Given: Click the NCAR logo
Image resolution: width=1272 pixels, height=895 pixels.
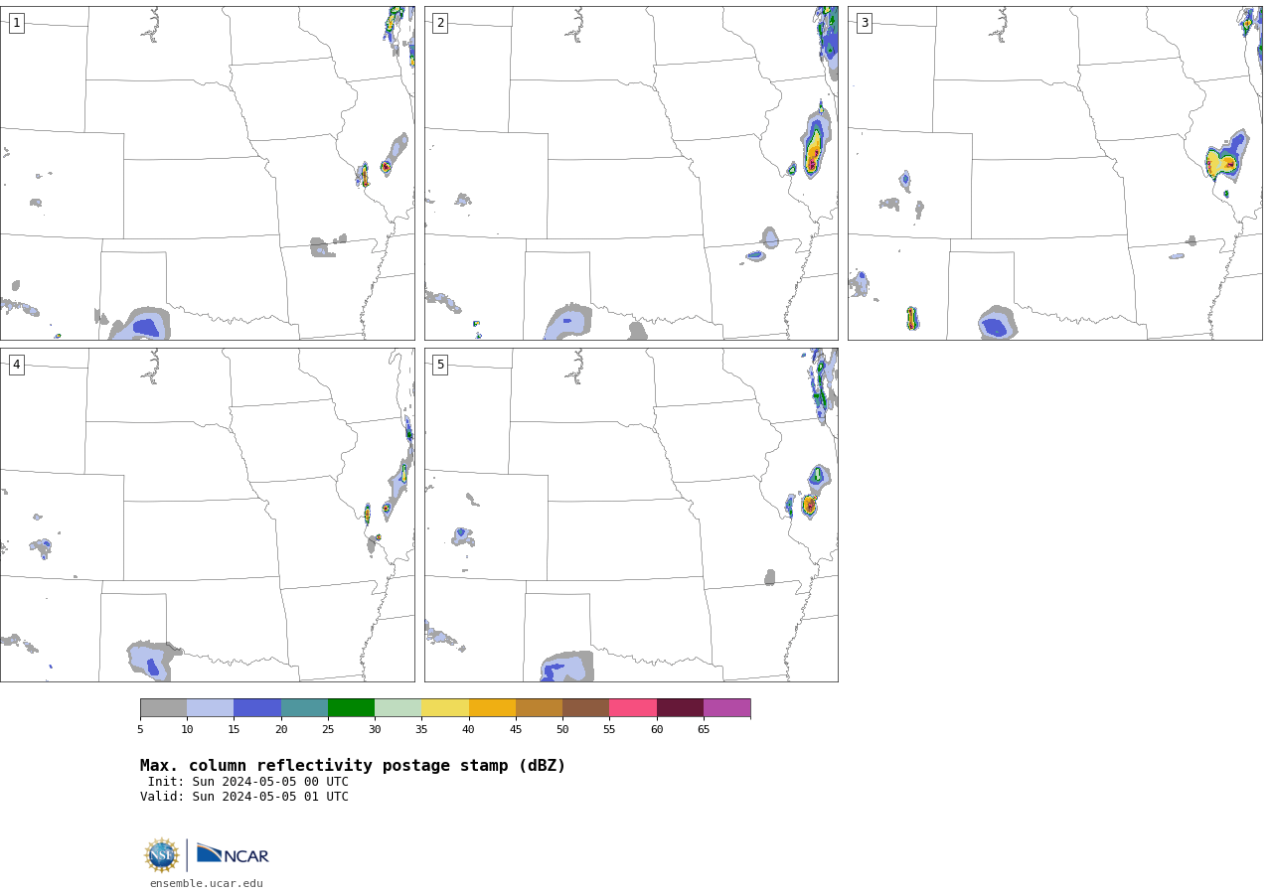Looking at the screenshot, I should click(233, 854).
